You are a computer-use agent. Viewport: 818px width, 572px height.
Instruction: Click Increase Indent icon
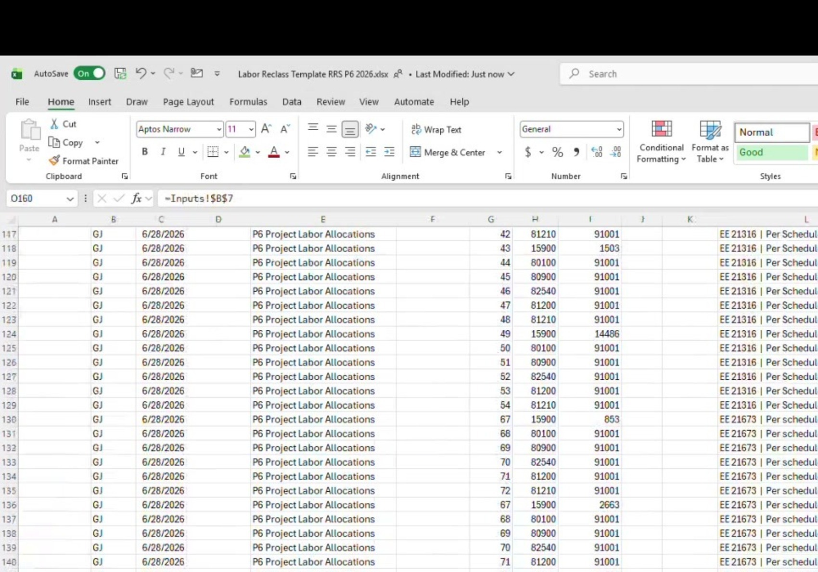(389, 152)
